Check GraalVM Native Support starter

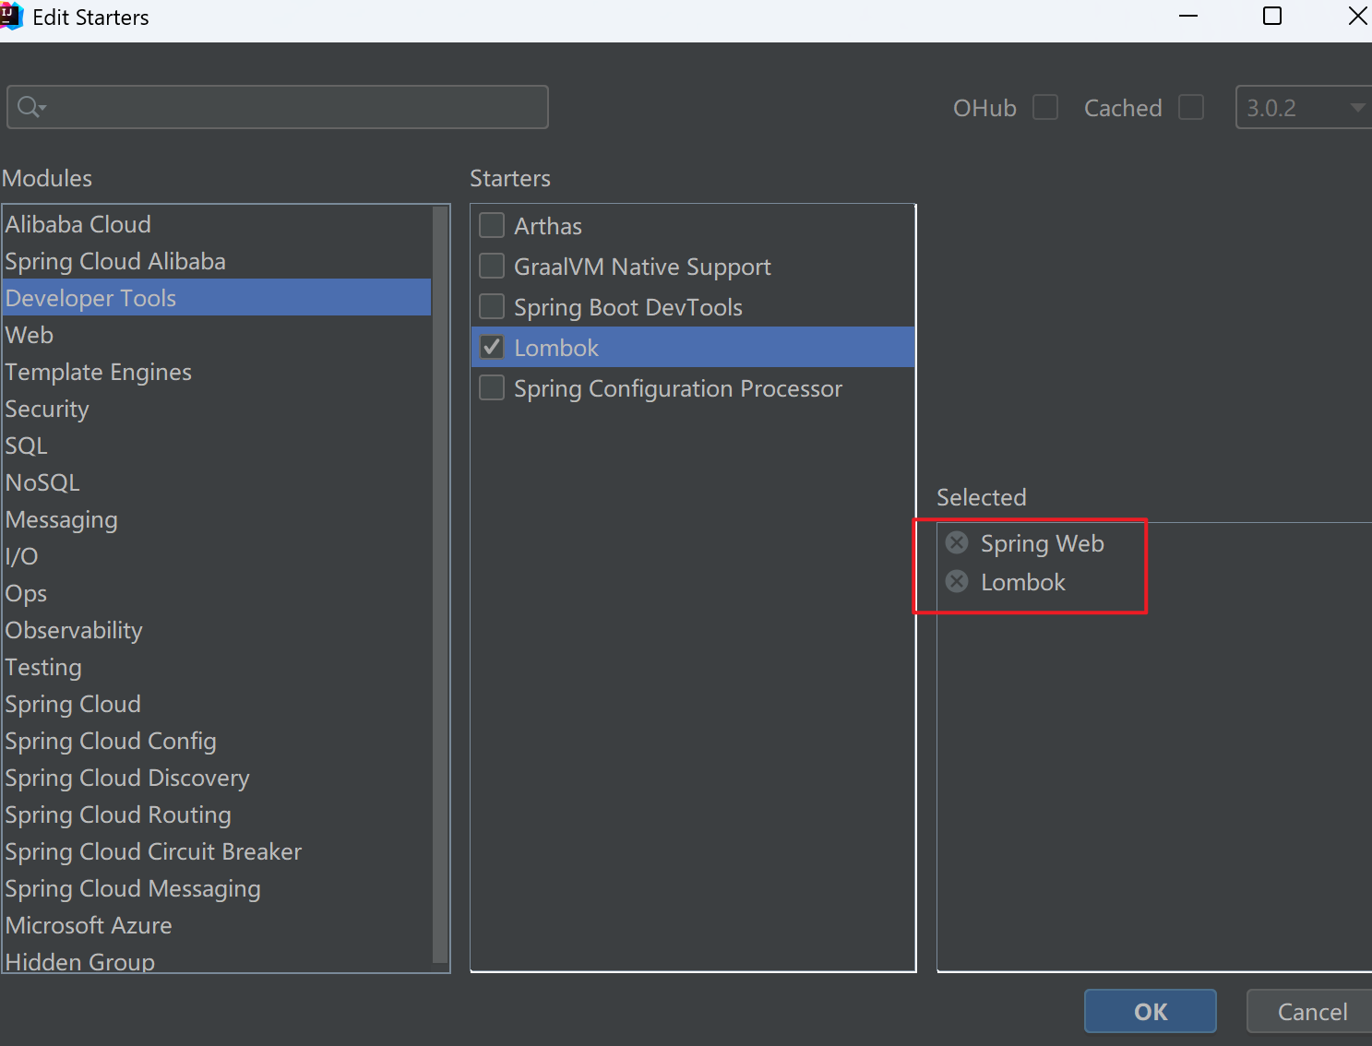[x=492, y=266]
